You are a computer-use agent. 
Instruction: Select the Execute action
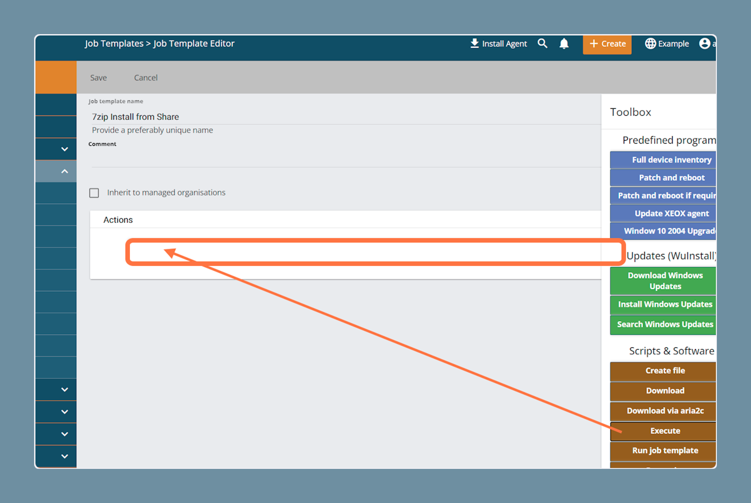point(663,431)
